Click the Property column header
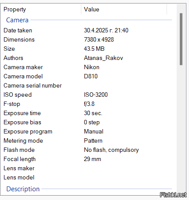The height and width of the screenshot is (200, 189). [41, 10]
